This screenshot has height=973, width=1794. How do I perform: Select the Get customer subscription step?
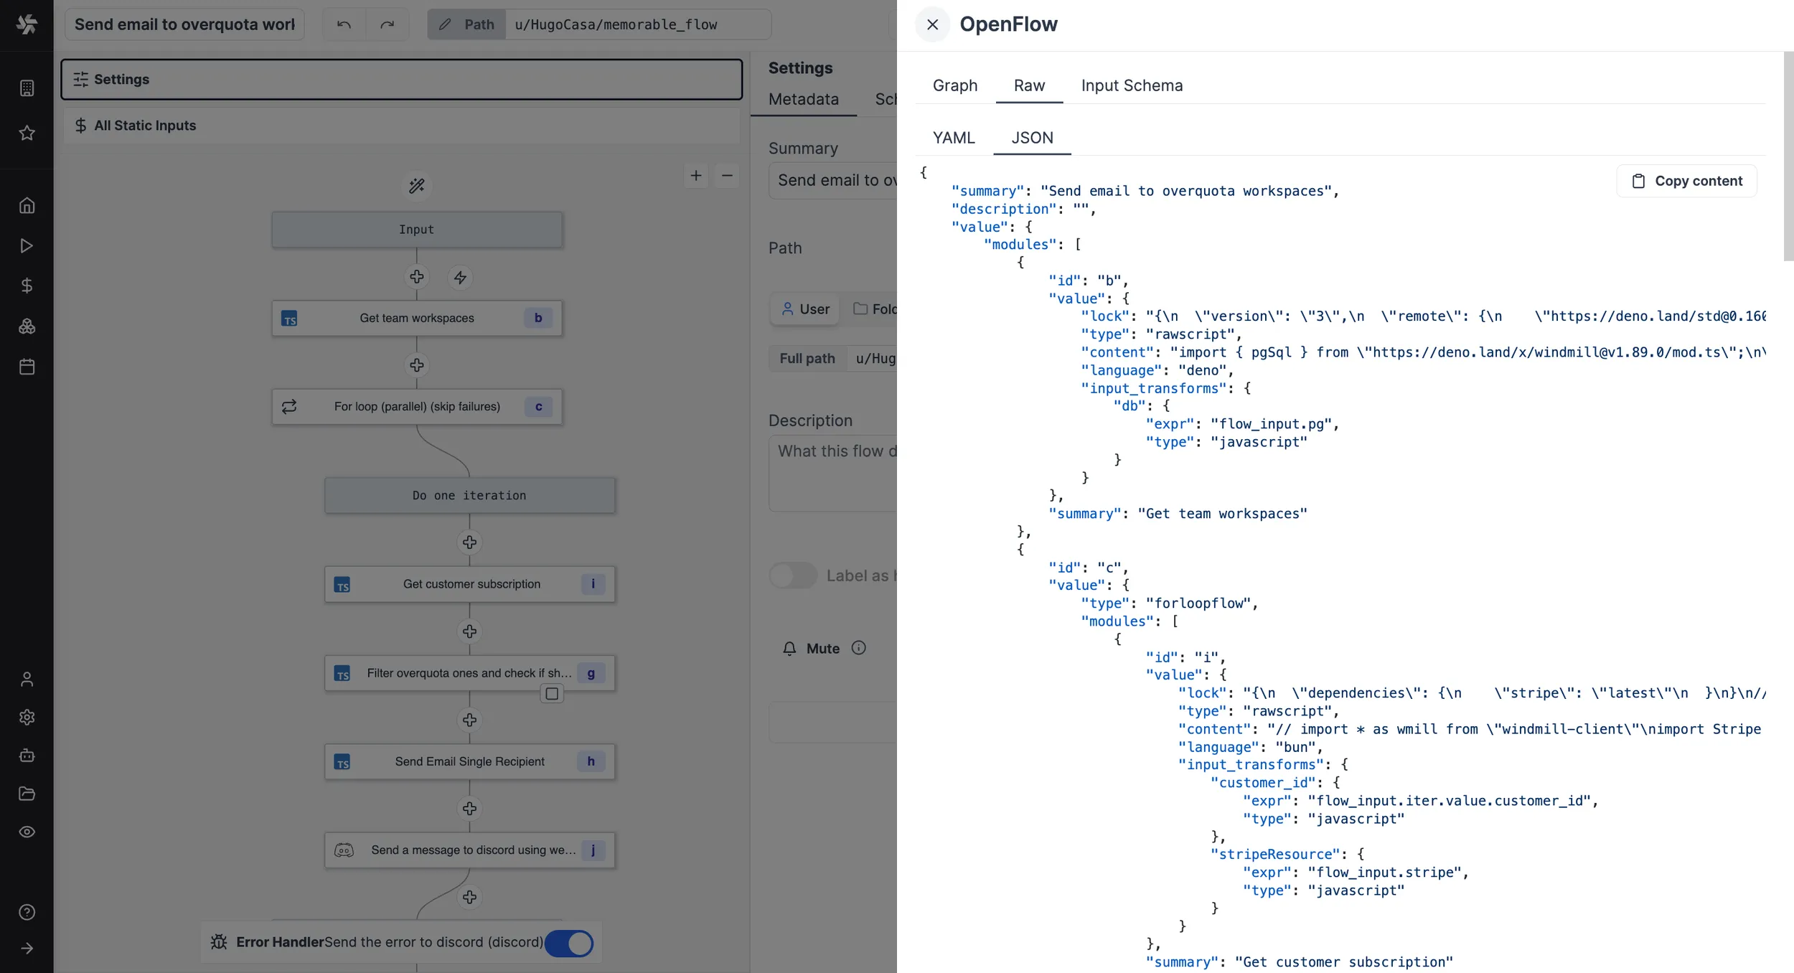point(470,583)
